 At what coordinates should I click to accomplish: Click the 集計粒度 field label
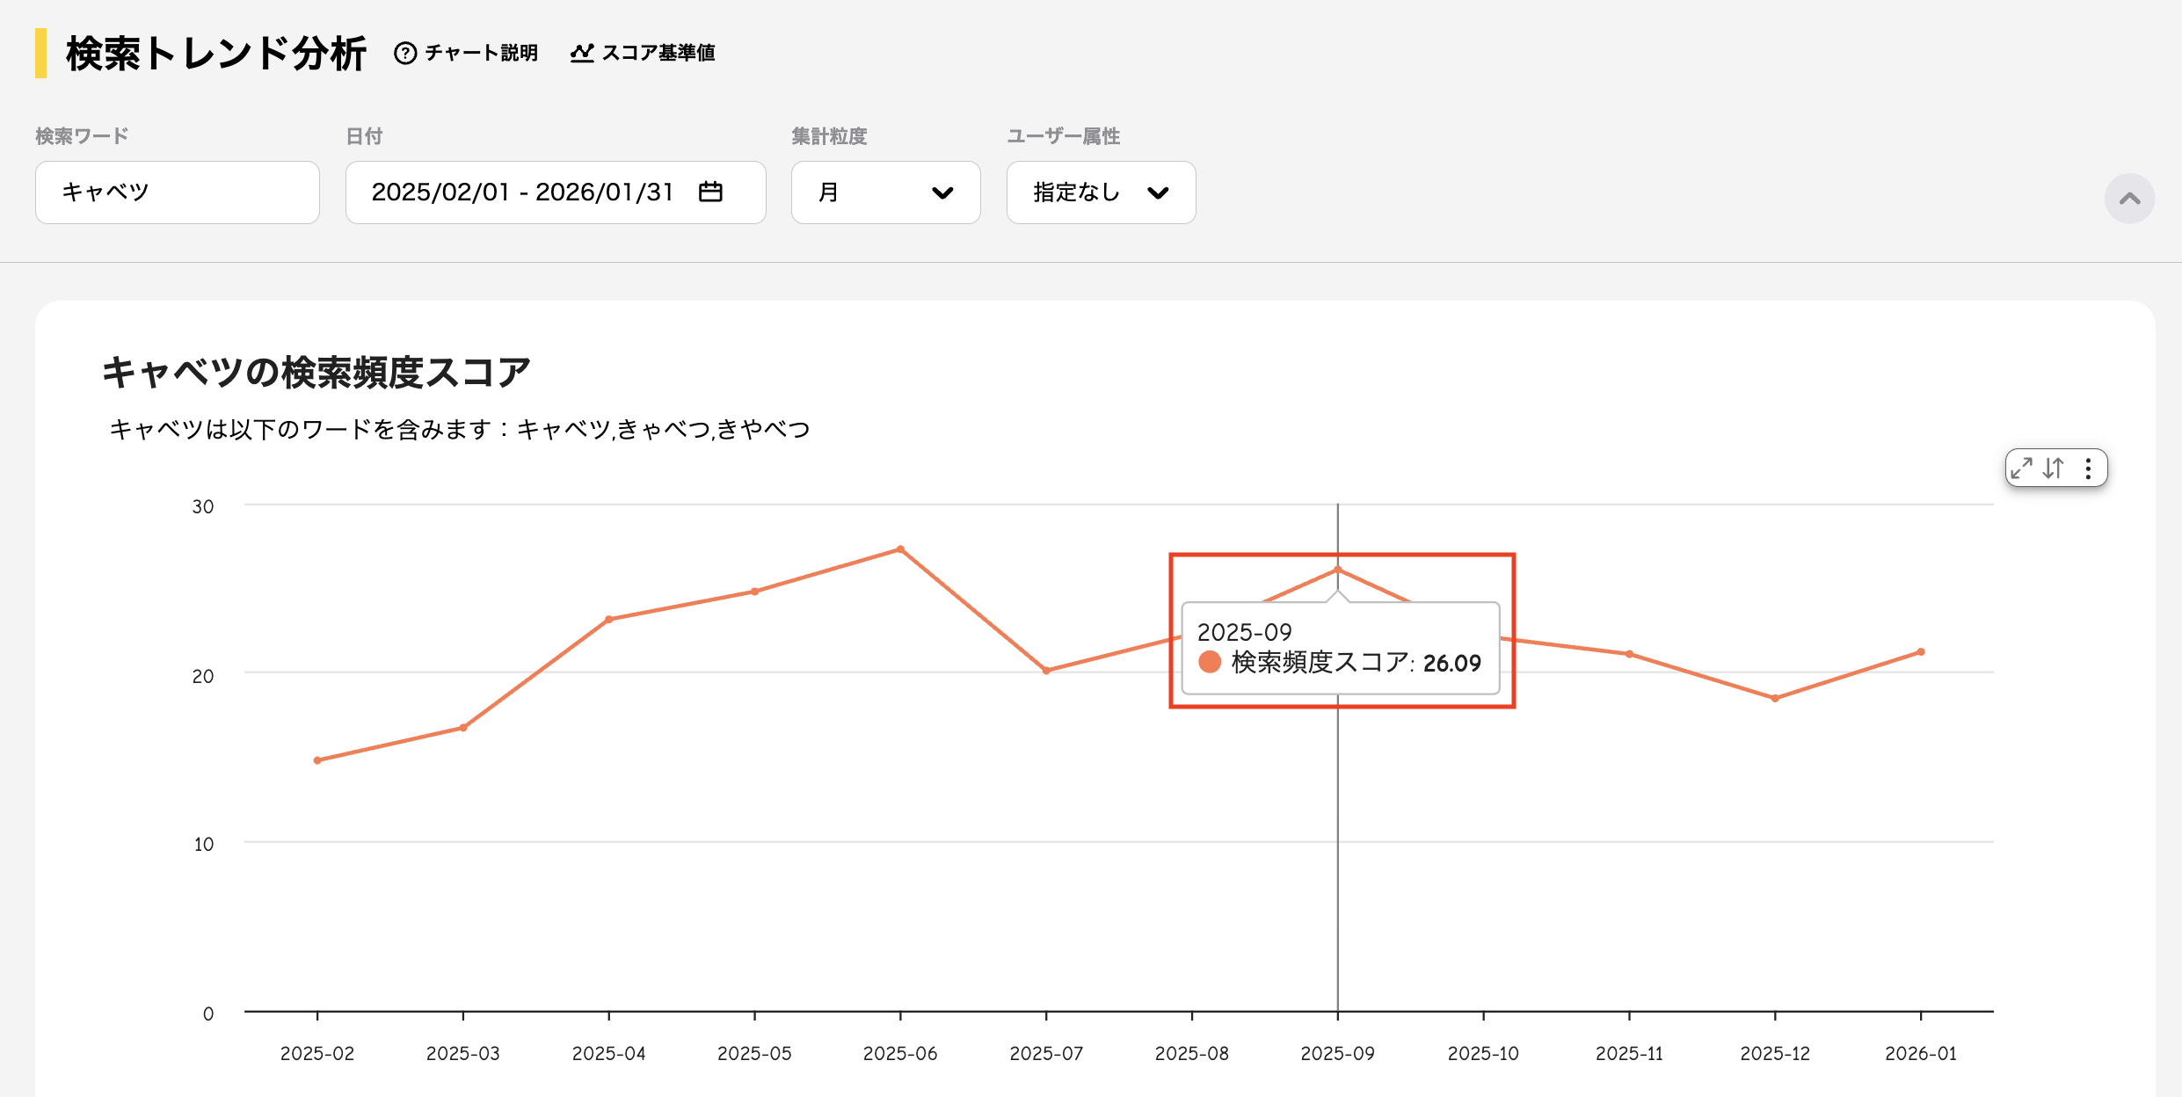click(829, 136)
